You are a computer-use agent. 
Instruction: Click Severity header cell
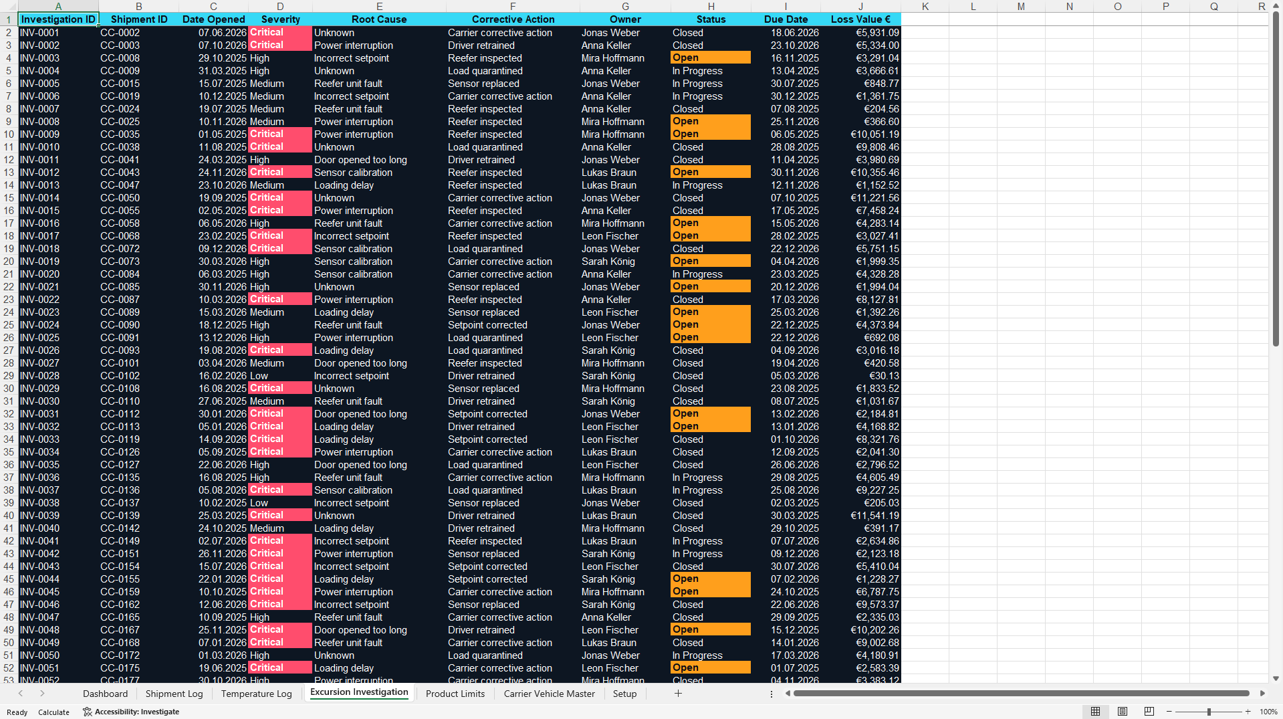click(280, 19)
